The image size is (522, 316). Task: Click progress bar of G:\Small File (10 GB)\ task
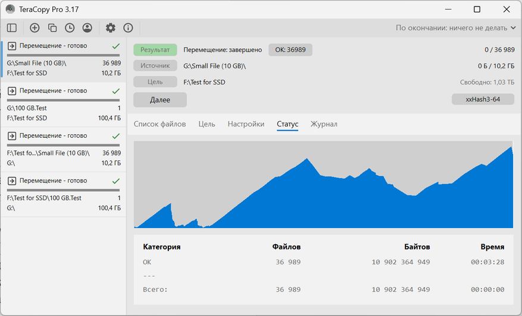(63, 55)
